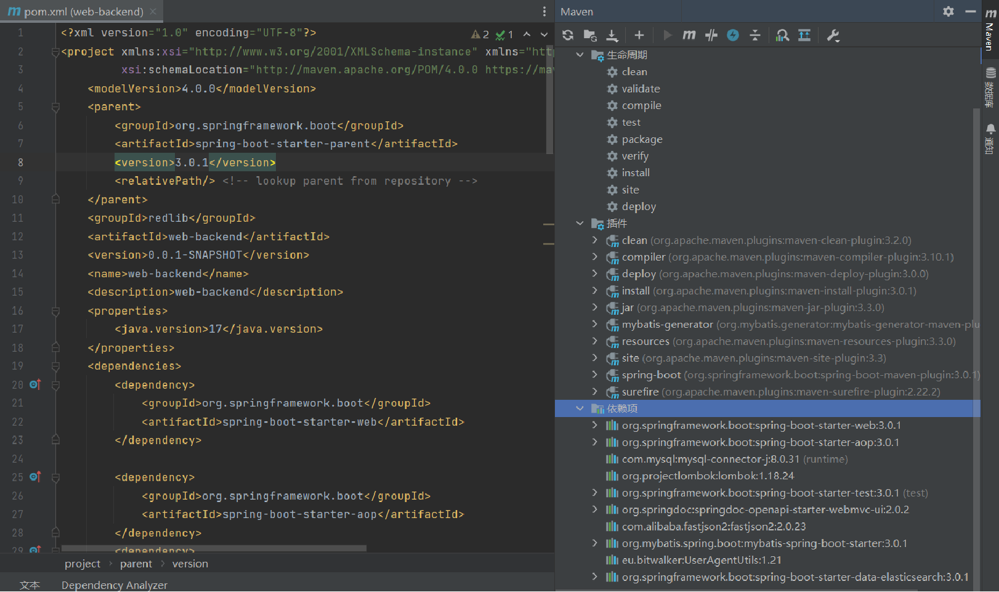
Task: Select the pom.xml (web-backend) tab
Action: click(83, 11)
